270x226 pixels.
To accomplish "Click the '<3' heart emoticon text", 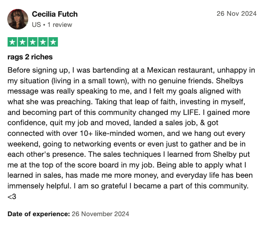I will (12, 197).
